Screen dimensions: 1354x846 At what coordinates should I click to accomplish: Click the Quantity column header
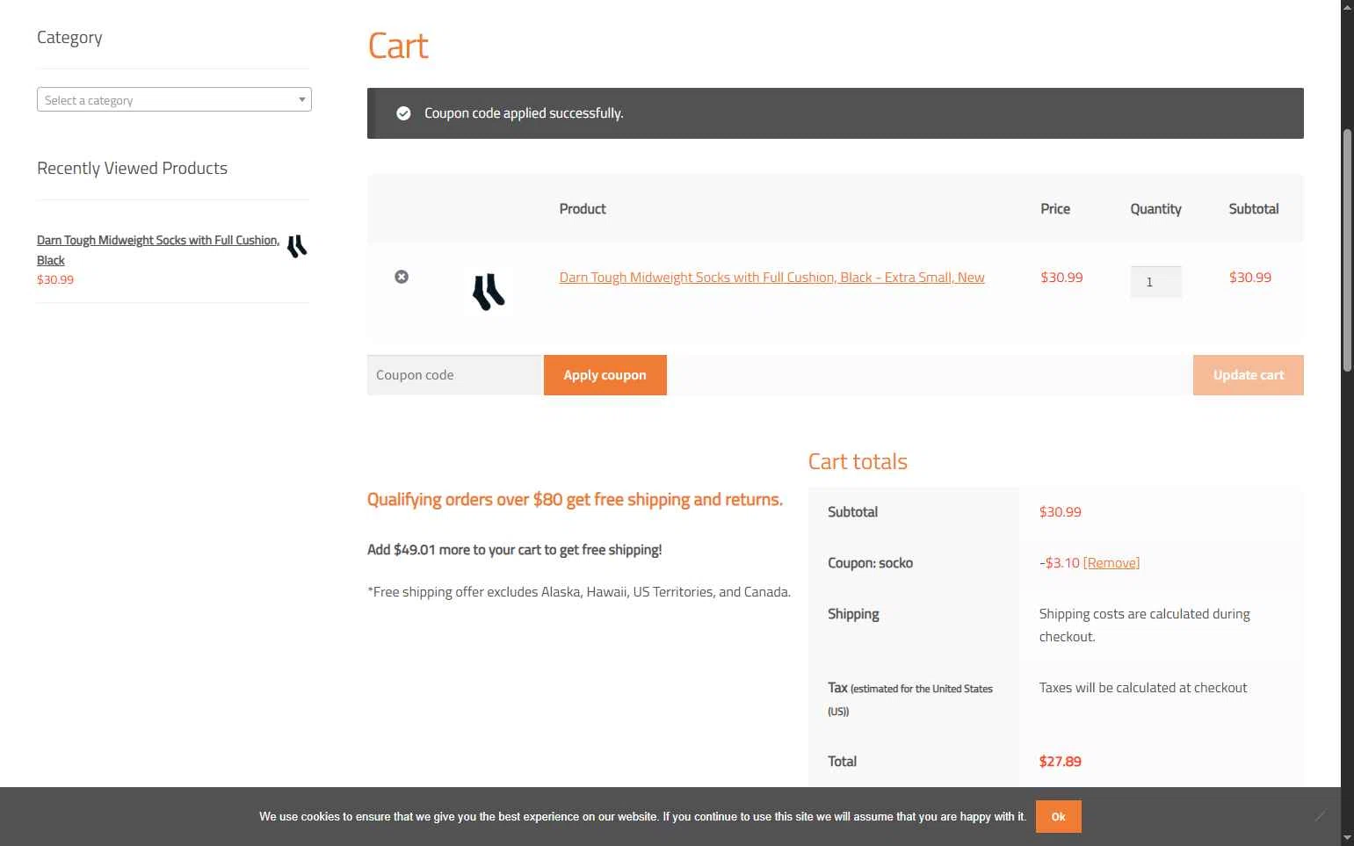[1155, 209]
